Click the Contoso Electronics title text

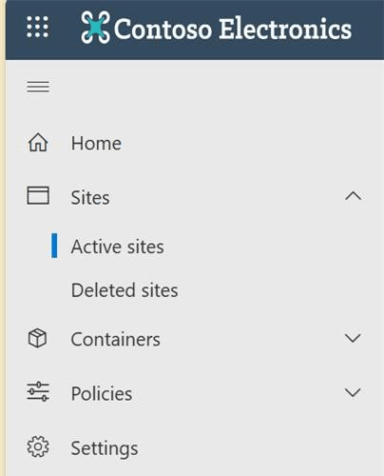(x=233, y=29)
